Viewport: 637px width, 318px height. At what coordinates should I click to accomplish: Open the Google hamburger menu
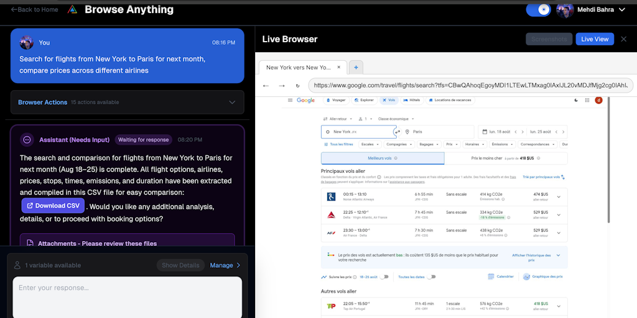click(290, 100)
